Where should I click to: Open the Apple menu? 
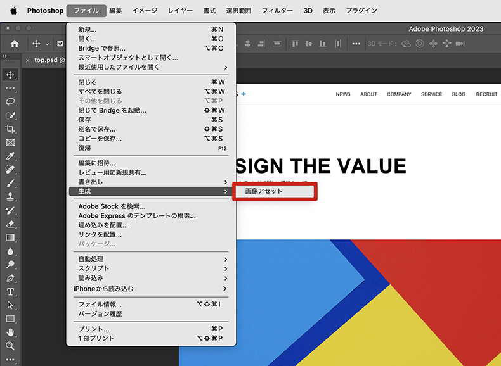pos(14,11)
